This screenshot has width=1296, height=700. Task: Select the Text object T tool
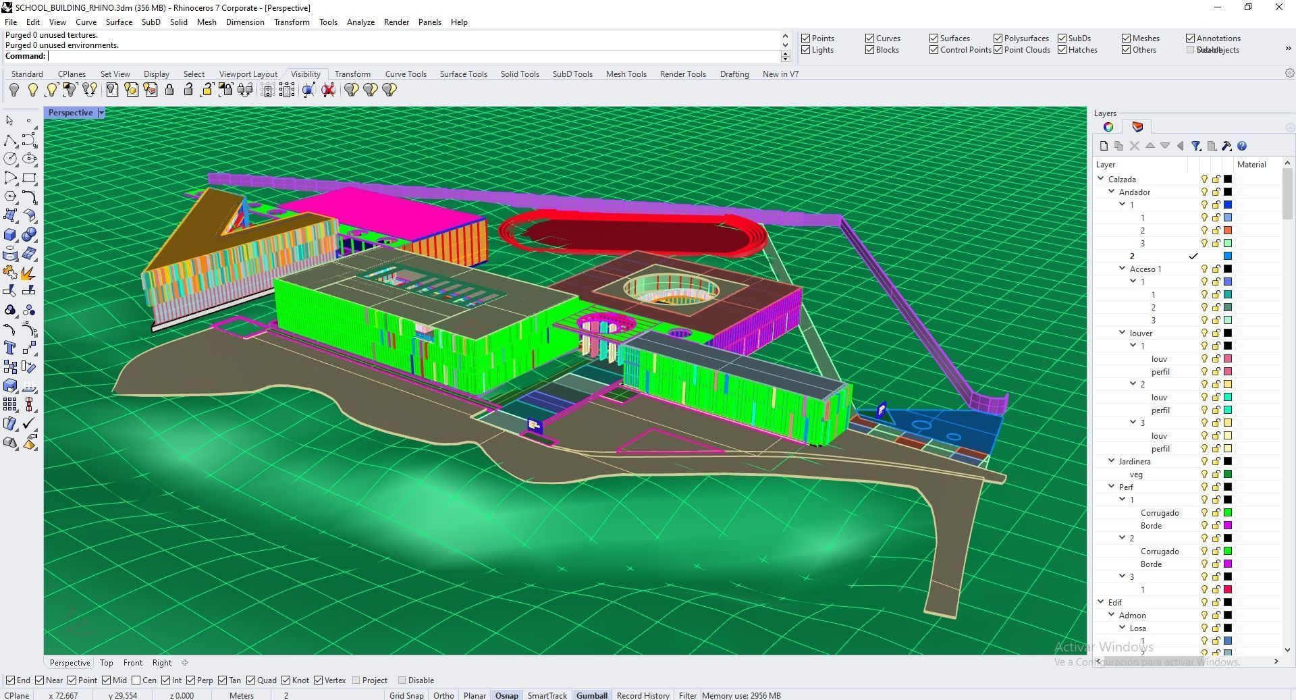click(x=10, y=348)
